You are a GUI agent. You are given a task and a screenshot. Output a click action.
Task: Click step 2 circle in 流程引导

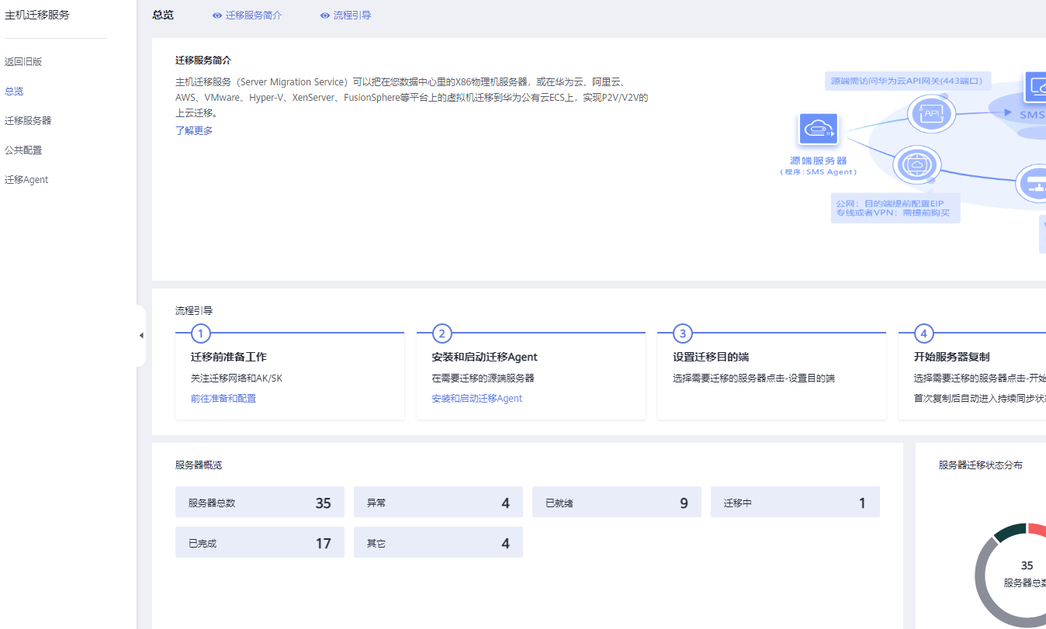pyautogui.click(x=442, y=334)
